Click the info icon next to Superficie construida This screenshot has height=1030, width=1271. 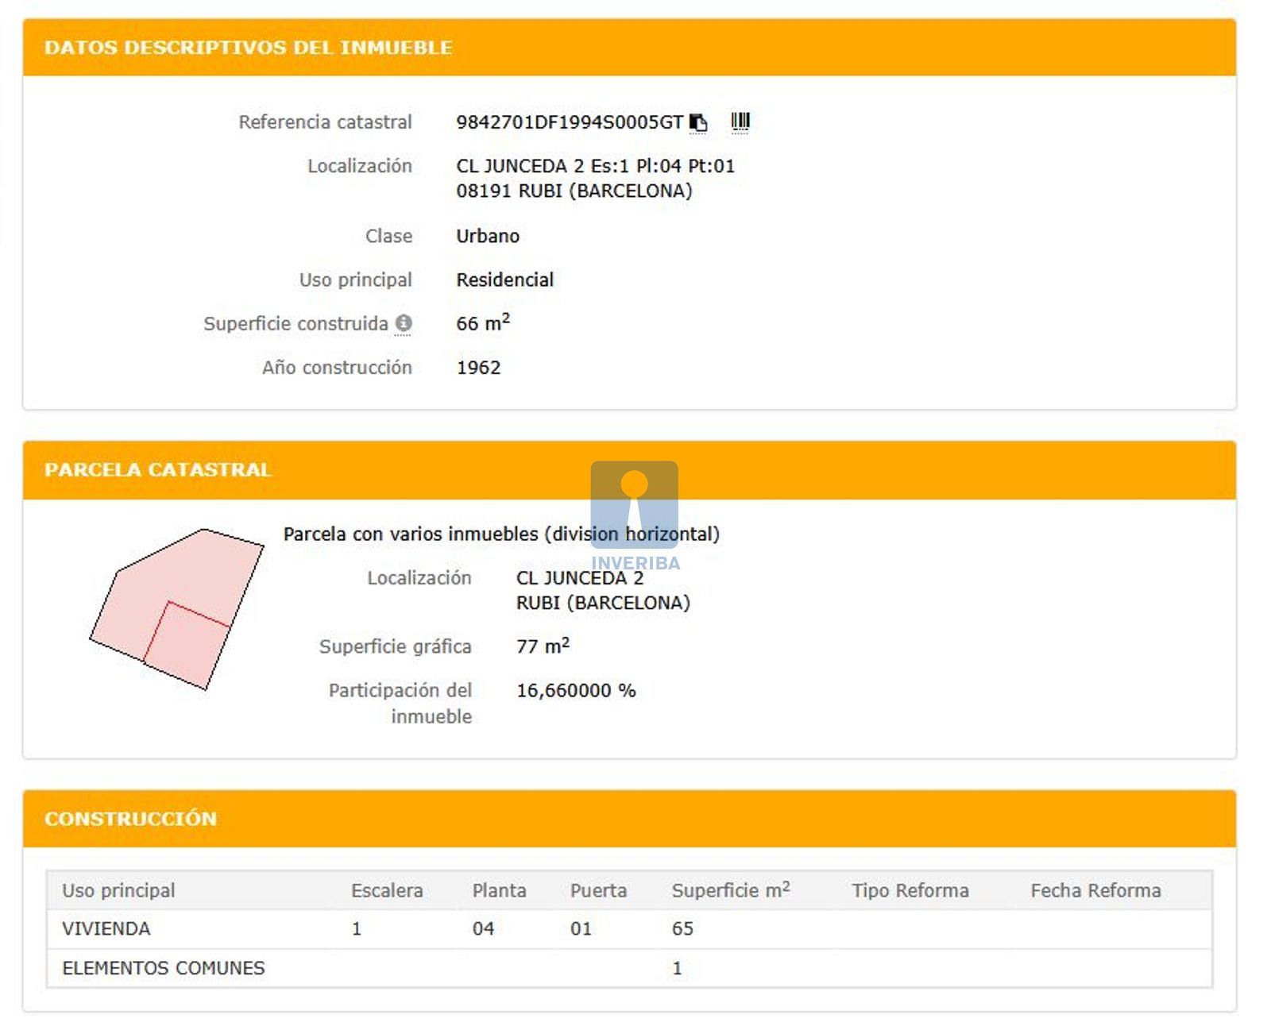point(404,323)
